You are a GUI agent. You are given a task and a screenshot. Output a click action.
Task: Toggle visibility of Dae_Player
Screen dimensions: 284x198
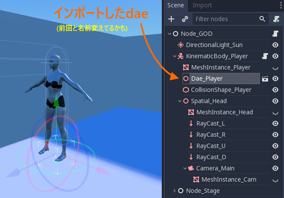click(x=275, y=79)
